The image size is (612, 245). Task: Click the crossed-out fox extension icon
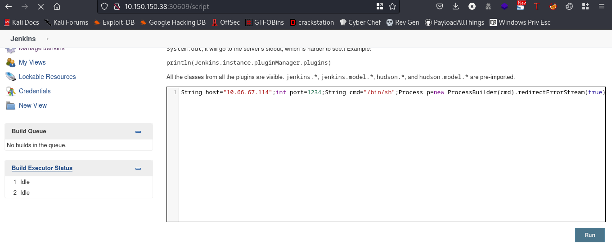(553, 6)
